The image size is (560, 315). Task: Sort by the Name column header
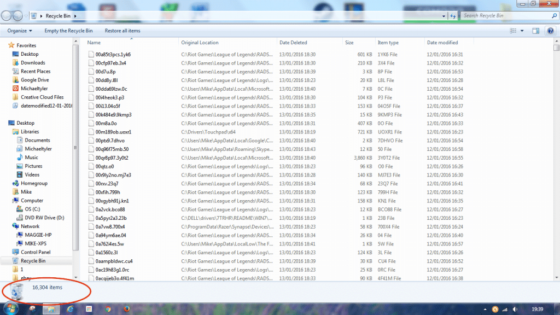tap(94, 43)
